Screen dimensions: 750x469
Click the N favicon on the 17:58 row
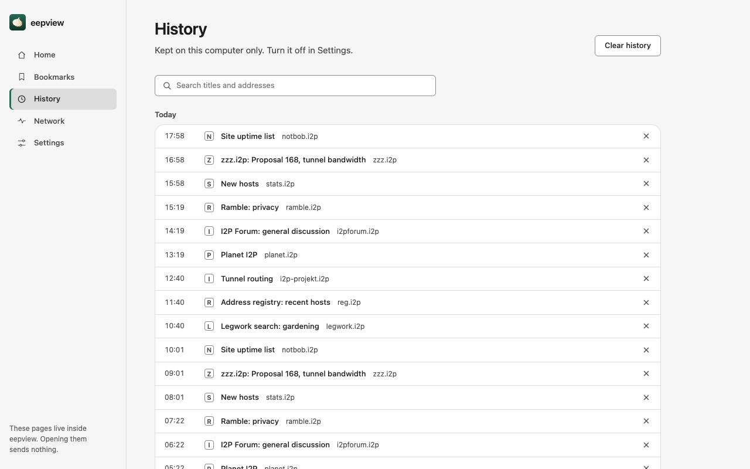coord(209,136)
